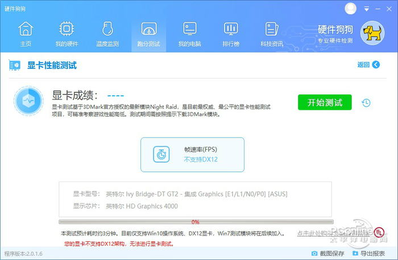Screen dimensions: 398x260
Task: Open the title bar dropdown menu arrow
Action: (367, 9)
